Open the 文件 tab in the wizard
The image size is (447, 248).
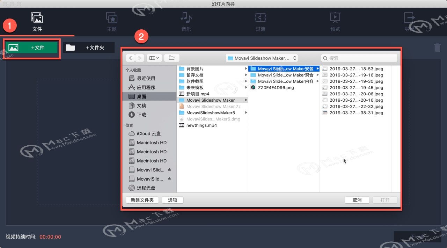(37, 22)
